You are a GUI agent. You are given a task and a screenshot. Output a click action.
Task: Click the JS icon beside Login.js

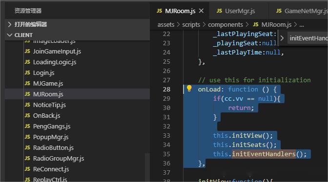pos(27,73)
